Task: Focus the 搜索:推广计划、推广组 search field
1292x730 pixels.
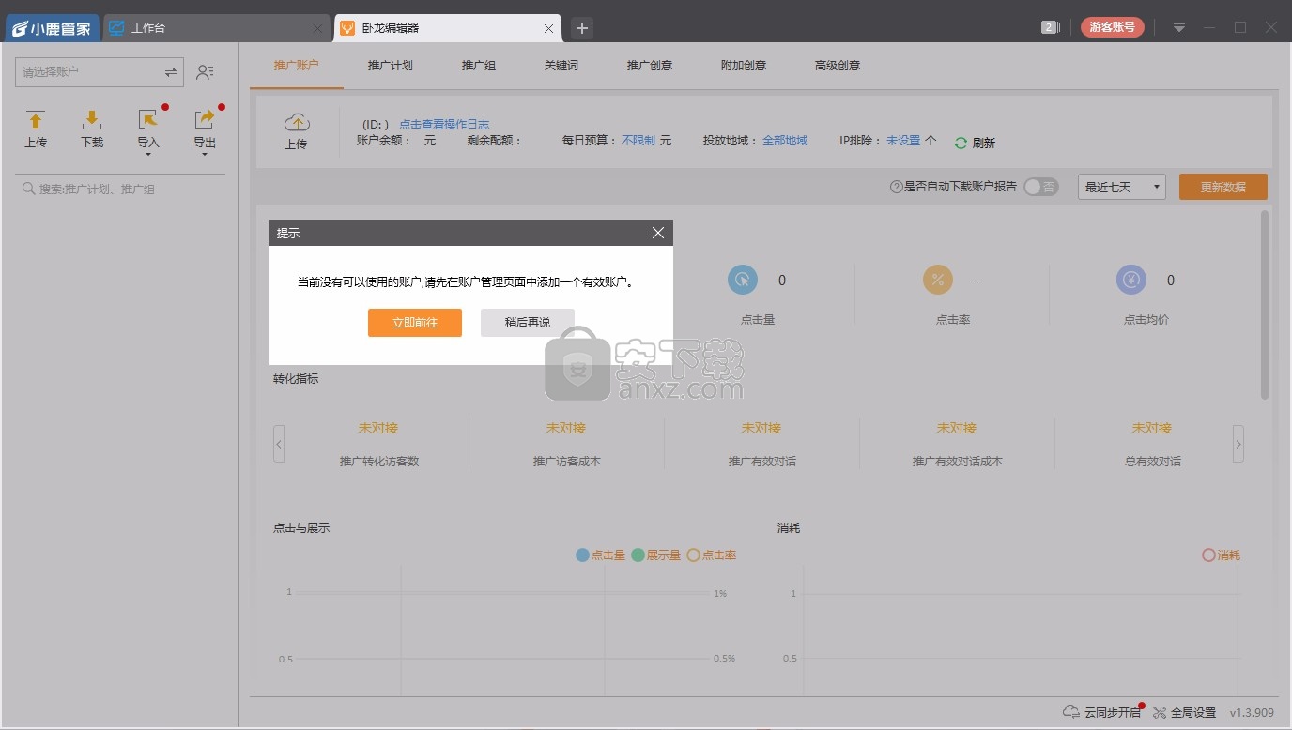Action: tap(120, 189)
